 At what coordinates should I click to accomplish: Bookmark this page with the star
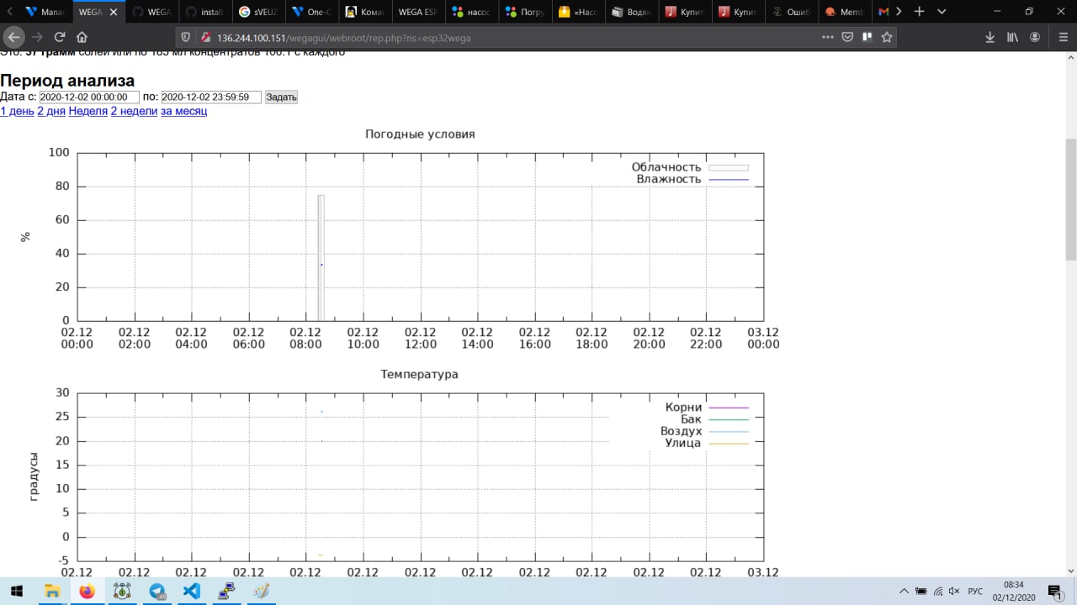(886, 37)
